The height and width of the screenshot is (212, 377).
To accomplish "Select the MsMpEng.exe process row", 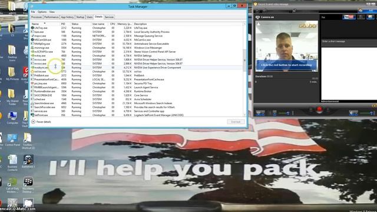I will [137, 44].
